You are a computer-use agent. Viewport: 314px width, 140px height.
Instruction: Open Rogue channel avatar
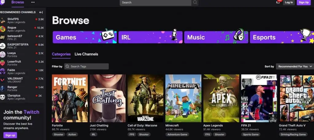2,29
